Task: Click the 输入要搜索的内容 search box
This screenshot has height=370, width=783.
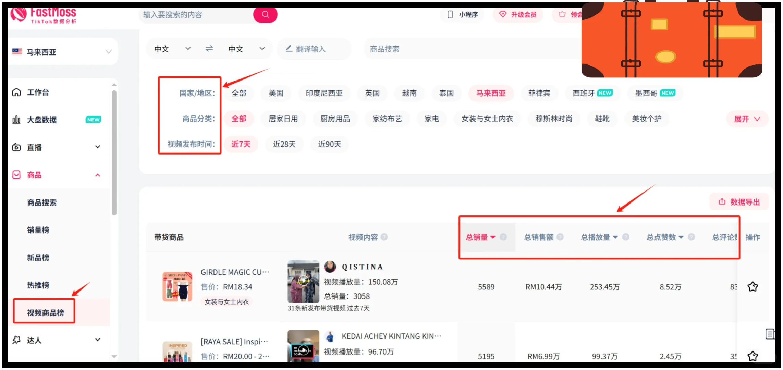Action: 197,15
